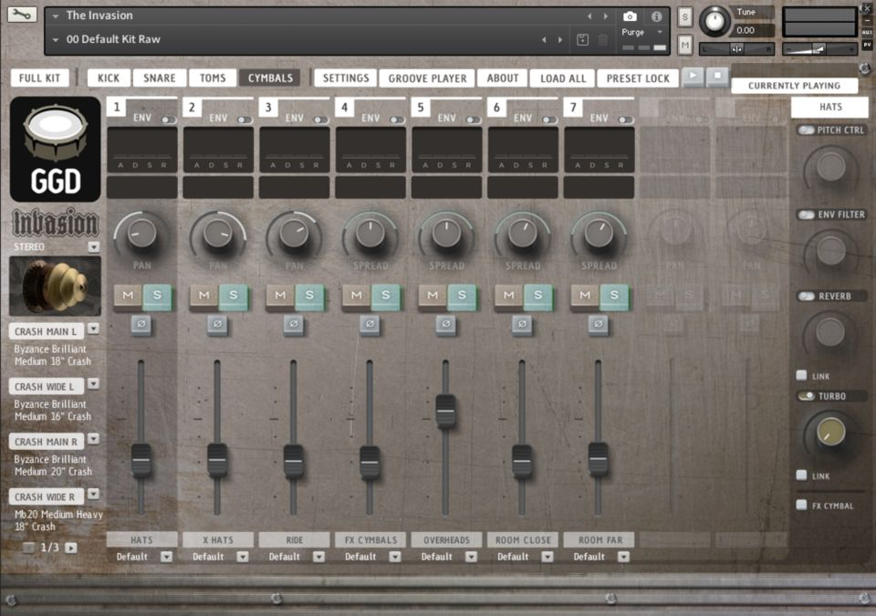
Task: Click the camera snapshot icon
Action: click(x=630, y=16)
